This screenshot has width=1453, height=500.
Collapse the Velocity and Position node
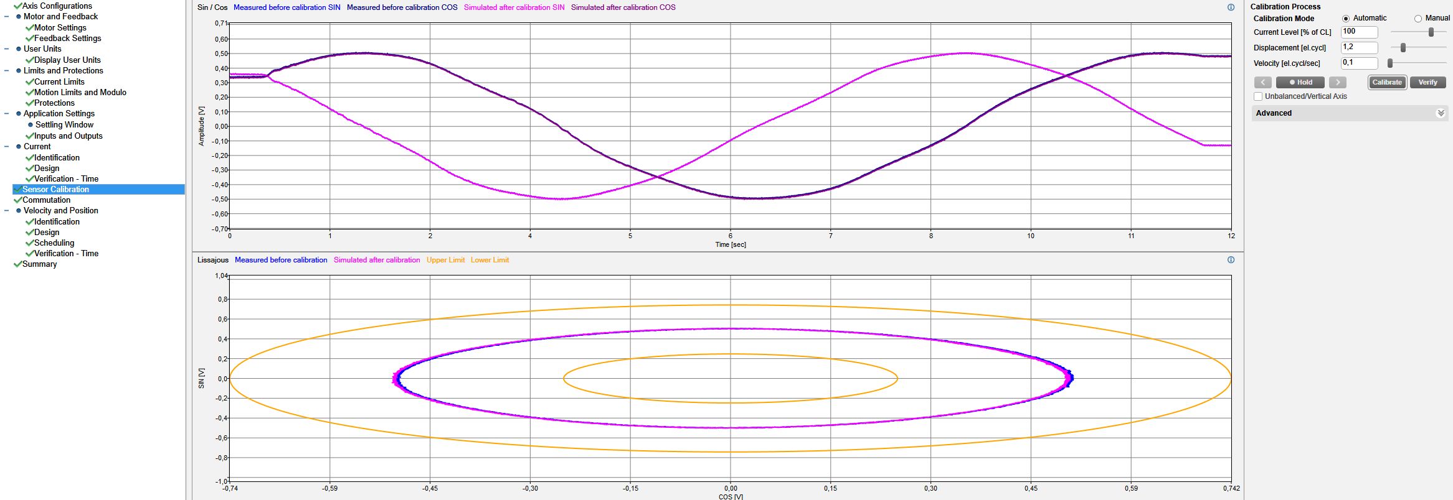click(x=7, y=211)
